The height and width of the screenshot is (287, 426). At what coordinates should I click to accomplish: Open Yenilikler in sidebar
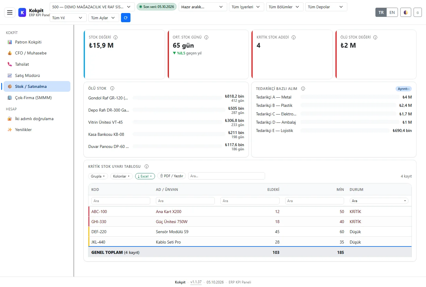click(x=37, y=130)
